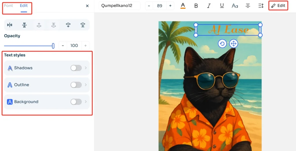This screenshot has height=151, width=296.
Task: Click the Opacity slider handle
Action: coord(53,46)
